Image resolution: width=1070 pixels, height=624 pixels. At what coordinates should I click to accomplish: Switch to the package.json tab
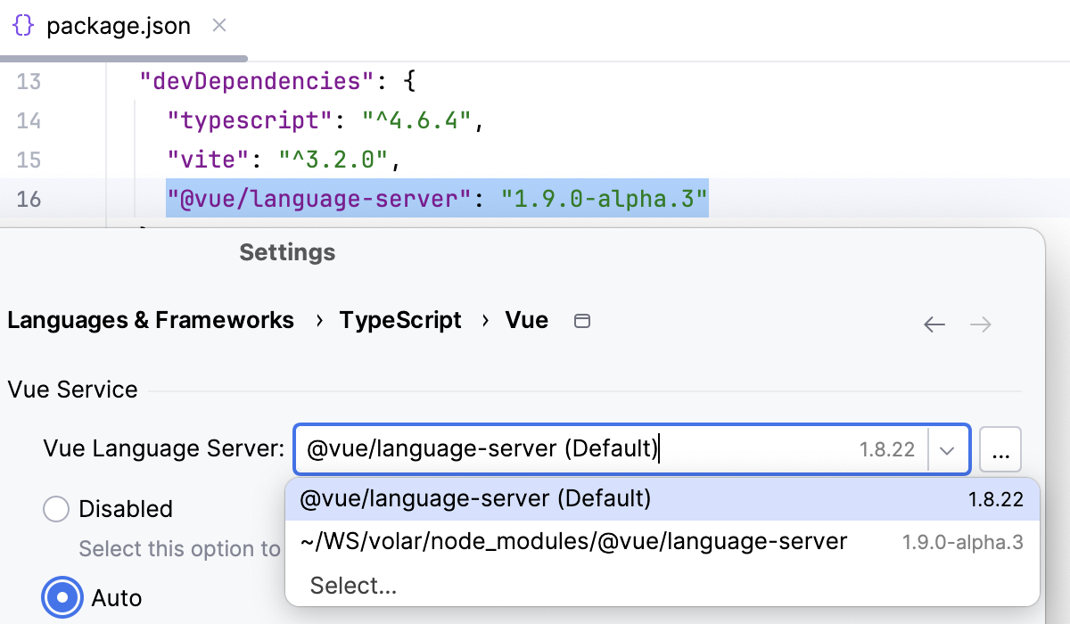tap(116, 26)
